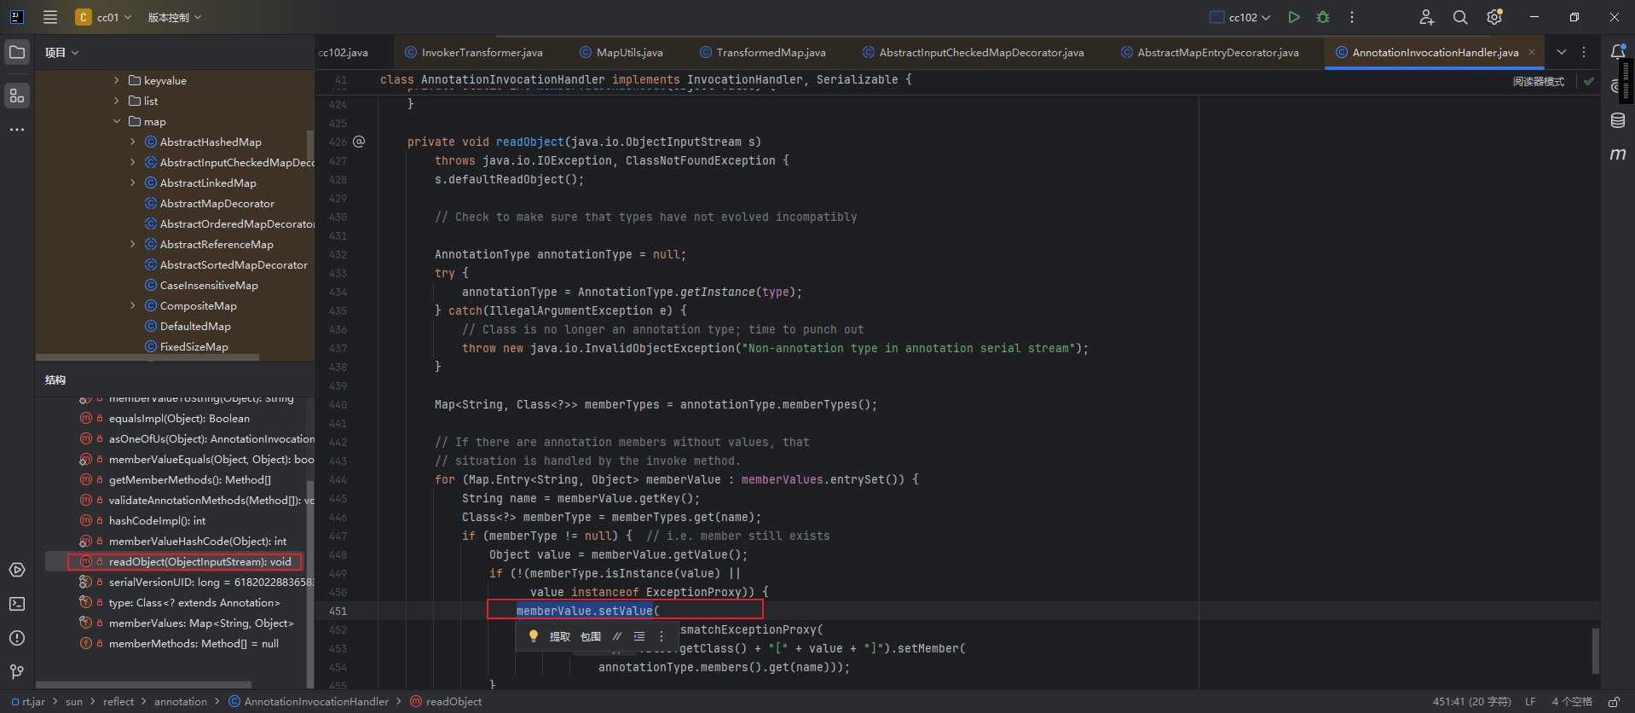Click caret position 451:41 in status bar
The width and height of the screenshot is (1635, 713).
[1471, 702]
